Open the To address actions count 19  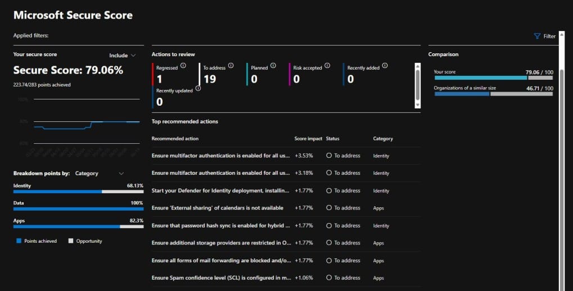[x=210, y=79]
